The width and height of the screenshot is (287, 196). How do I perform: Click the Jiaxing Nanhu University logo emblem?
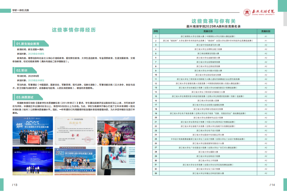click(247, 12)
